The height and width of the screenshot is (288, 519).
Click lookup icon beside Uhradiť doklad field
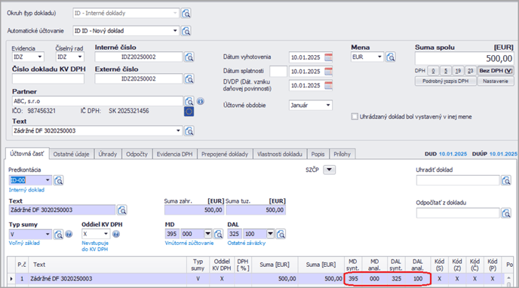point(506,180)
